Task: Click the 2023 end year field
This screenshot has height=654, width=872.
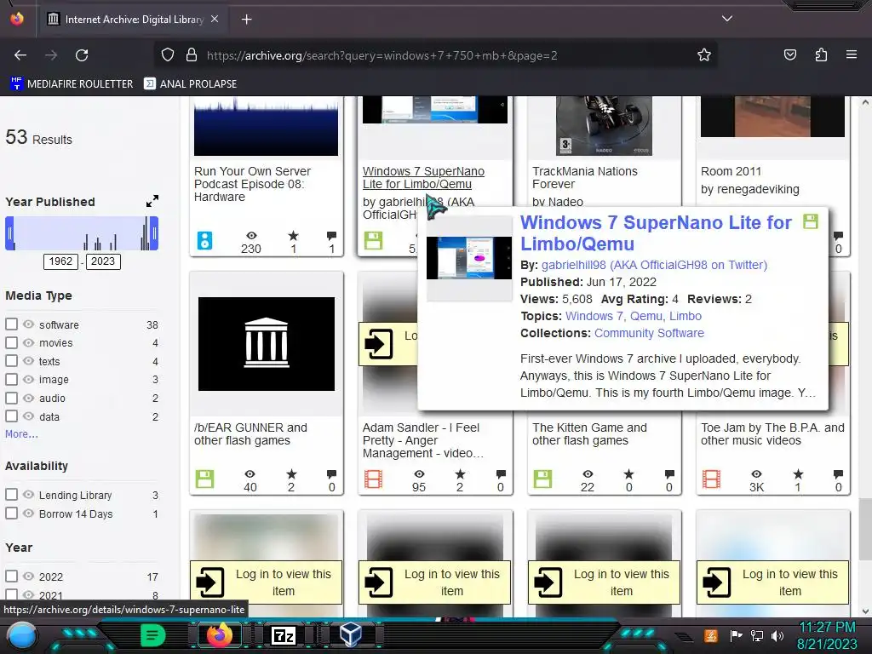Action: click(x=103, y=261)
